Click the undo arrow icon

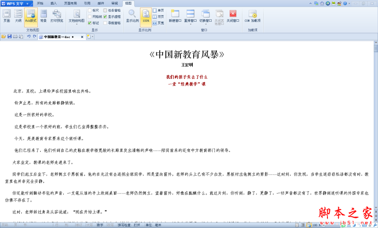(x=29, y=37)
